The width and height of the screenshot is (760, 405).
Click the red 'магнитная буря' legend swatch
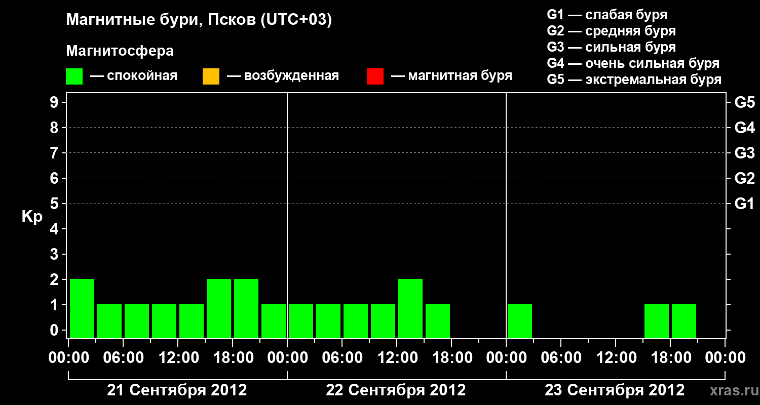click(375, 76)
